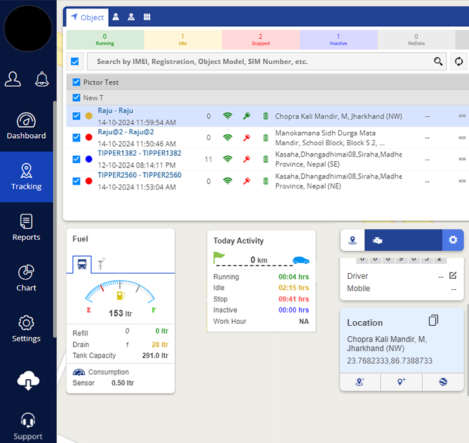469x443 pixels.
Task: Click TIPPER1382's blue inactive status dot
Action: tap(89, 159)
